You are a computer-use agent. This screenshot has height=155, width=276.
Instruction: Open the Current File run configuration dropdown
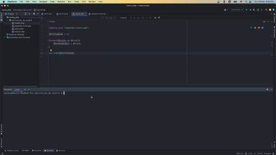tap(237, 10)
